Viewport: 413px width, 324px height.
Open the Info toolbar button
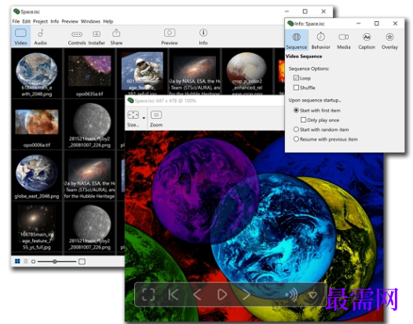[x=203, y=36]
